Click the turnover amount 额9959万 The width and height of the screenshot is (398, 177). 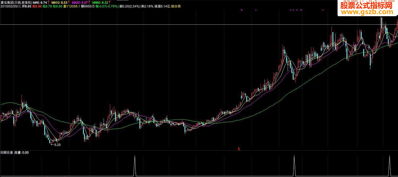(x=88, y=6)
